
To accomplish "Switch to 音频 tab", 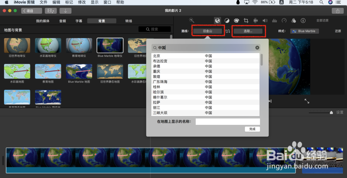I will coord(62,21).
